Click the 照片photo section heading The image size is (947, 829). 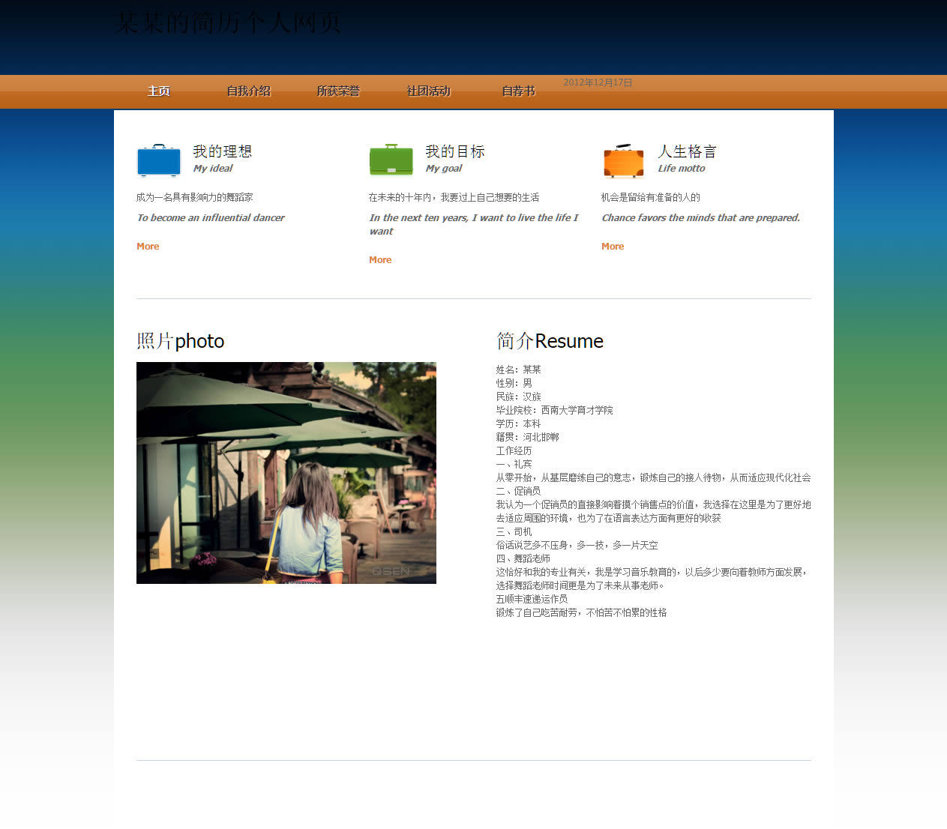coord(181,341)
